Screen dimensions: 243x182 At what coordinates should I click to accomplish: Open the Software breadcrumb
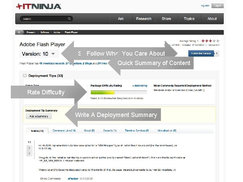tap(45, 32)
